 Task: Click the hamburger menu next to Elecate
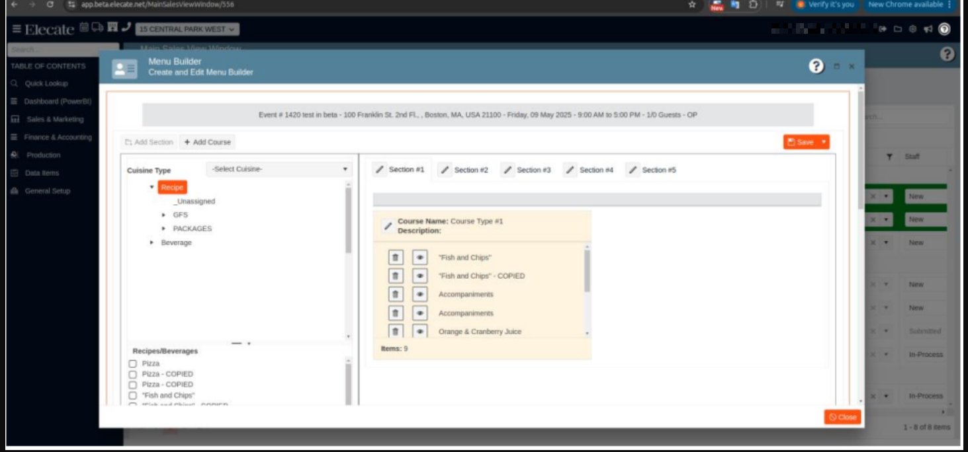[16, 29]
